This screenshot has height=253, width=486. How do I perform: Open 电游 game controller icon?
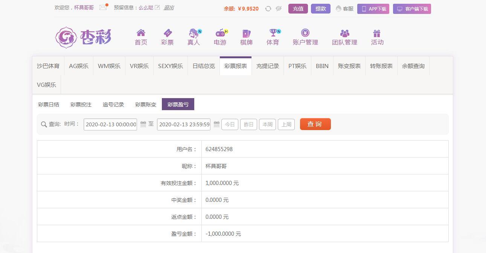[220, 33]
